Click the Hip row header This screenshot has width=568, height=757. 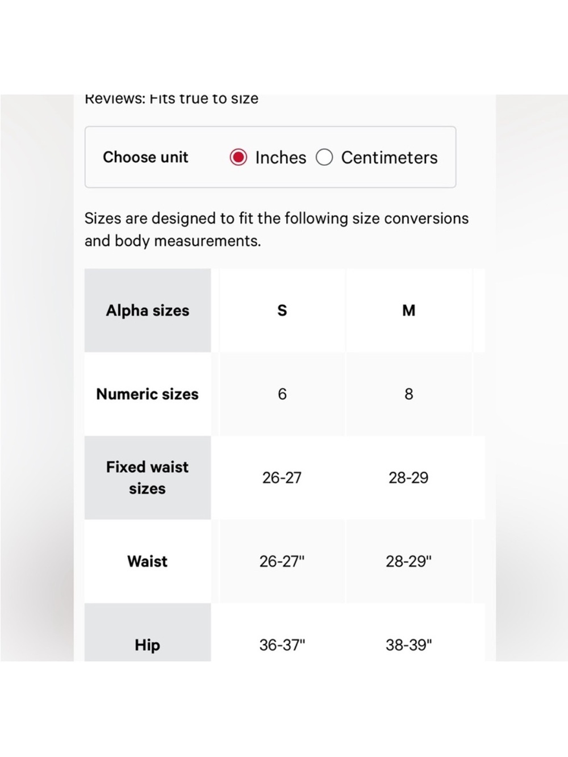click(x=148, y=633)
